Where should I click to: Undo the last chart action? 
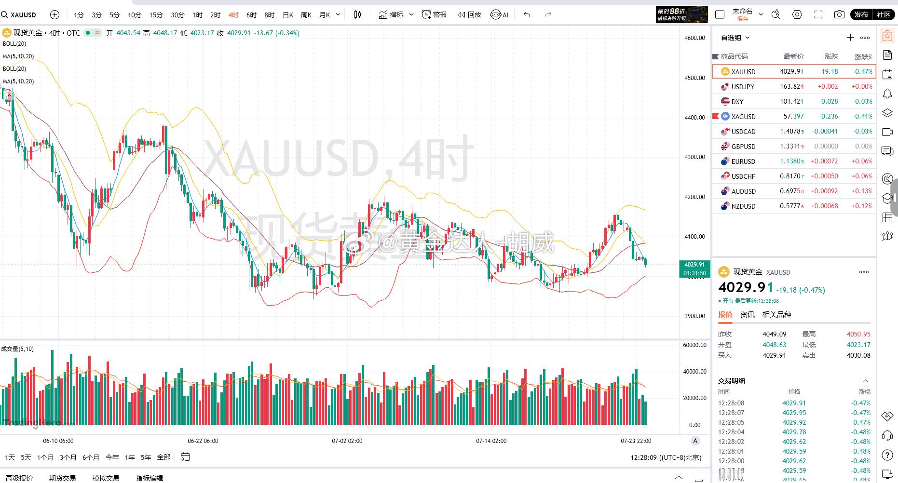pos(527,15)
